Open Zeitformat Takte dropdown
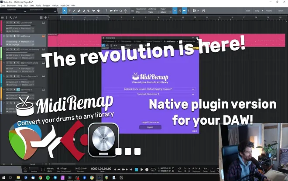Image resolution: width=288 pixels, height=181 pixels. (x=153, y=12)
